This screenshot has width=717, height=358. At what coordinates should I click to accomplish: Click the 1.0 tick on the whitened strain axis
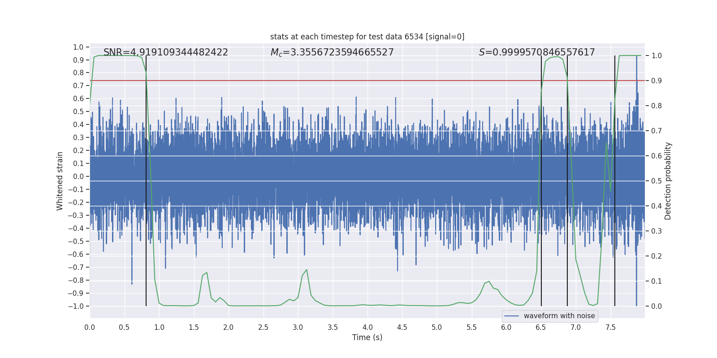coord(78,47)
